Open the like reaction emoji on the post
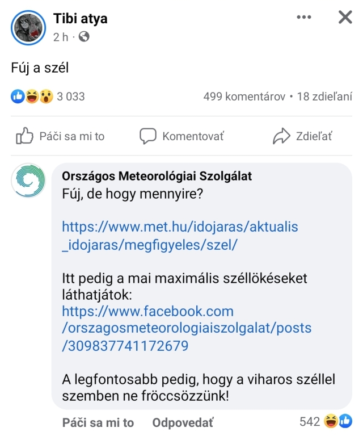Viewport: 363px width, 436px height. 18,97
